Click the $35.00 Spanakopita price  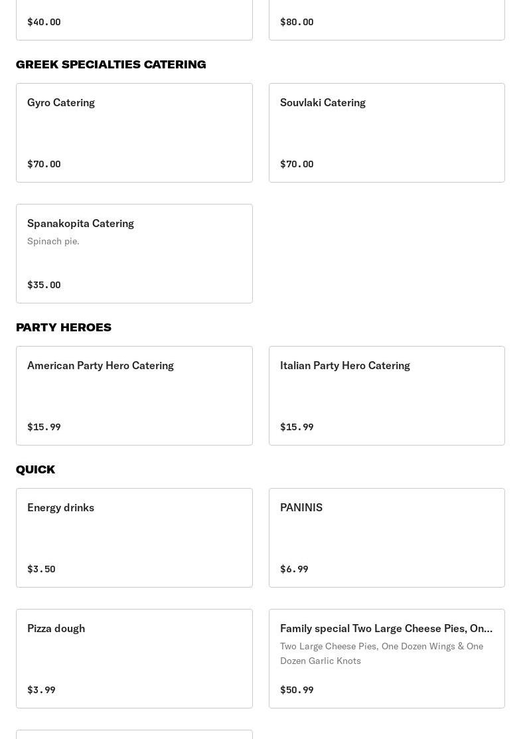(x=44, y=285)
